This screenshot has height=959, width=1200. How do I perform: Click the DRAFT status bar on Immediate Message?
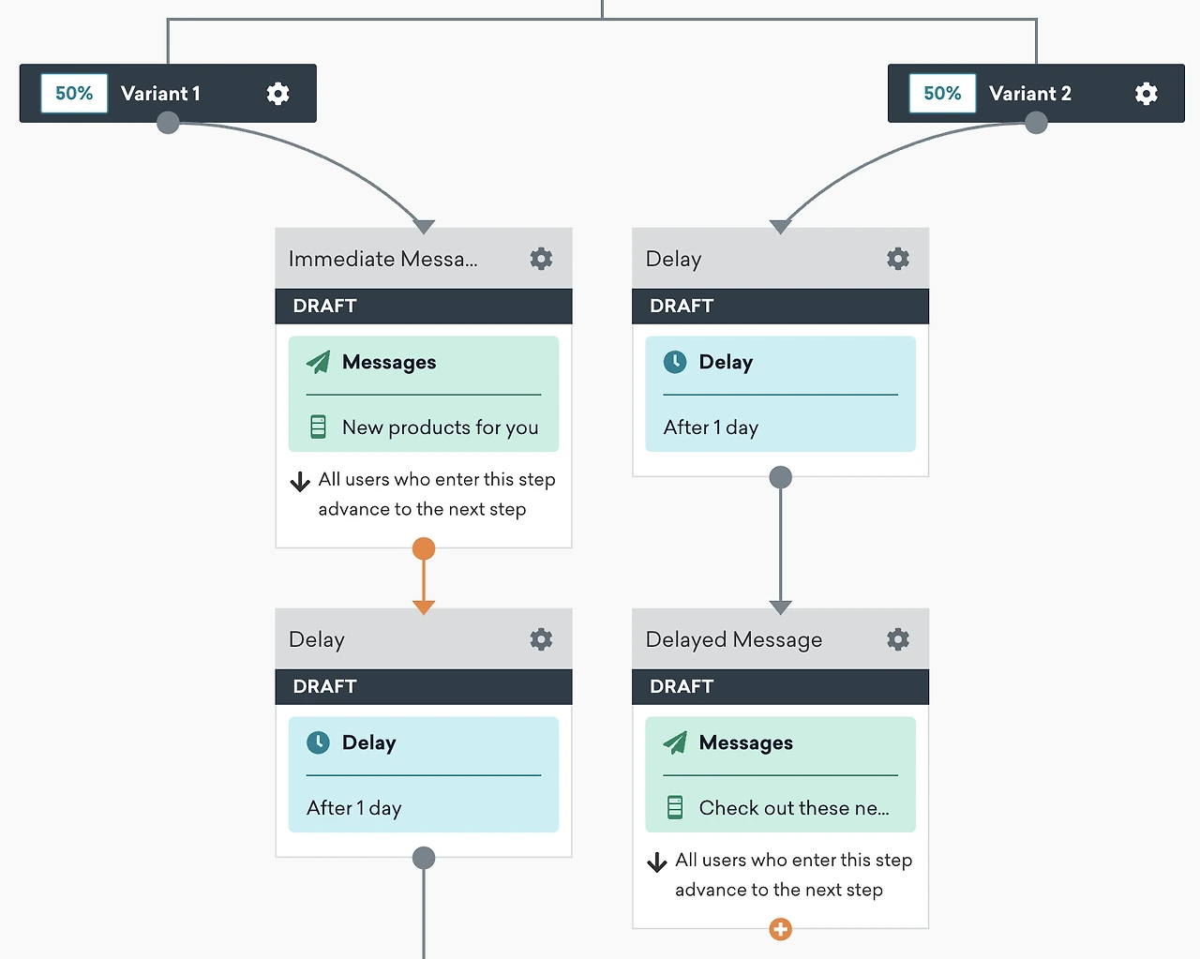click(x=423, y=306)
